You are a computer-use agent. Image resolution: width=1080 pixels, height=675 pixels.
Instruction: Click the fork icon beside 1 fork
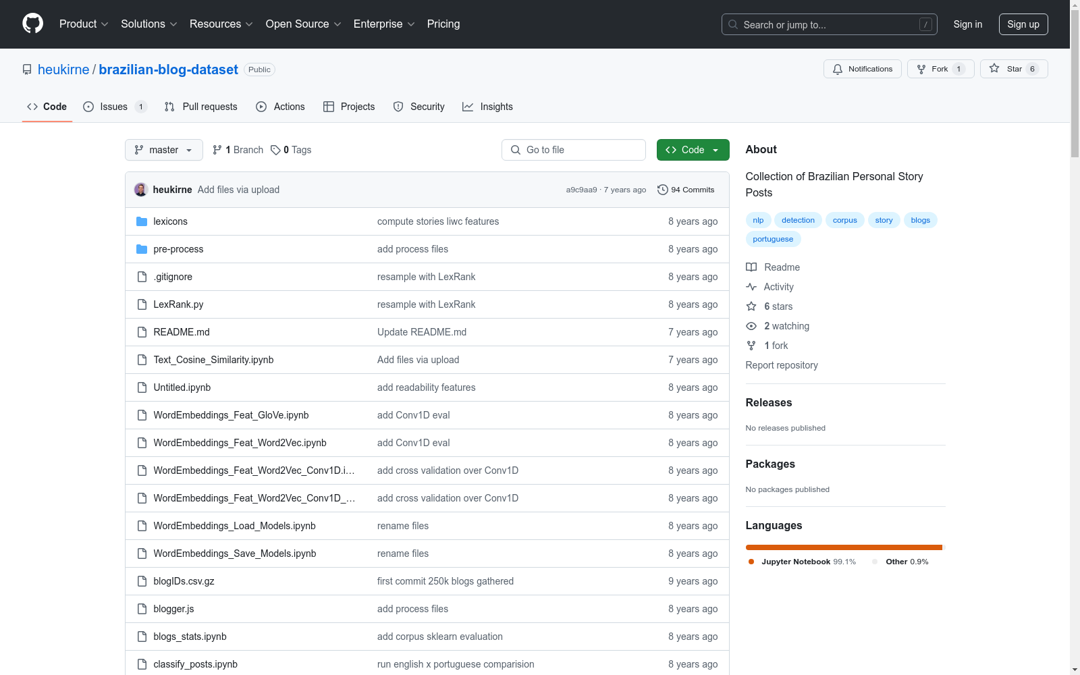click(x=751, y=346)
